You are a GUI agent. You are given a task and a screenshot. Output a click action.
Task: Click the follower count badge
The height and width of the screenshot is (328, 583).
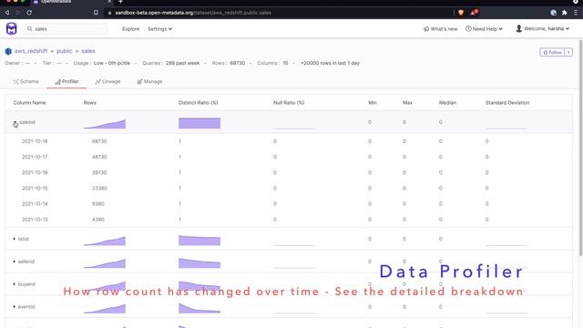[x=568, y=53]
